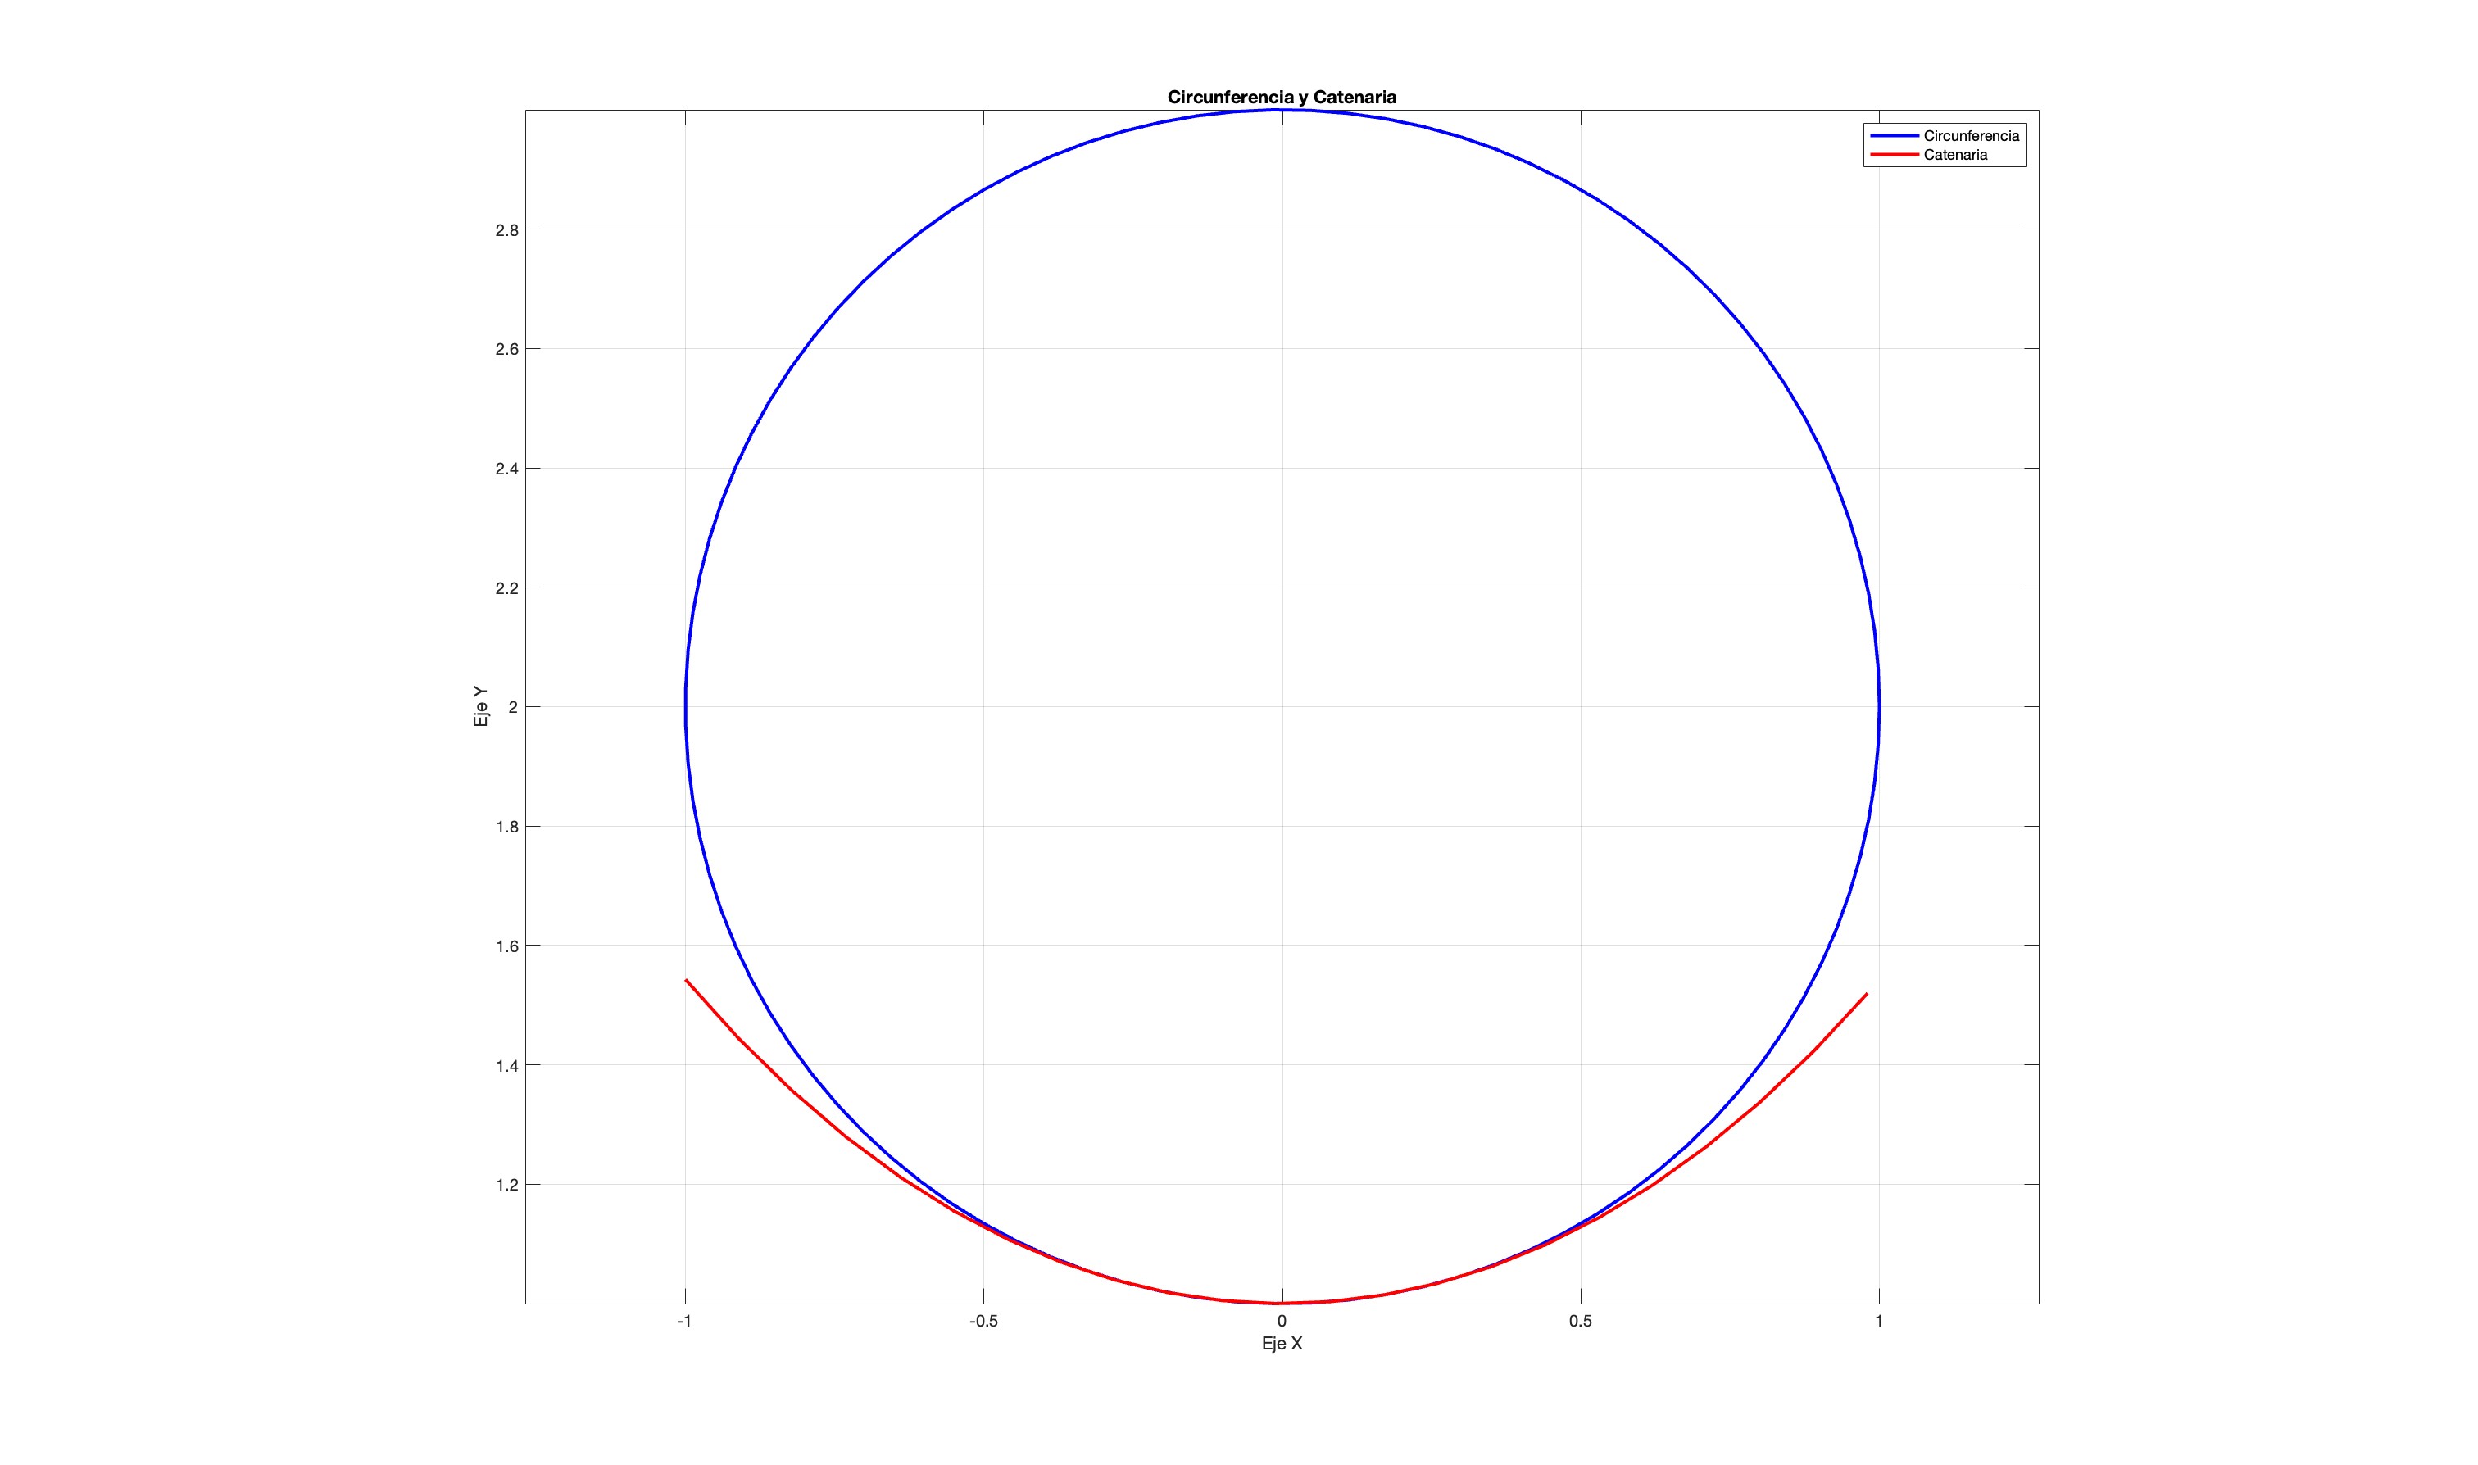This screenshot has height=1465, width=2478.
Task: Click the plot title Circunferencia y Catenaria
Action: [1281, 97]
